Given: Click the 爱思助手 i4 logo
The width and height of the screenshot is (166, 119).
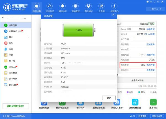Looking at the screenshot, I should (15, 7).
